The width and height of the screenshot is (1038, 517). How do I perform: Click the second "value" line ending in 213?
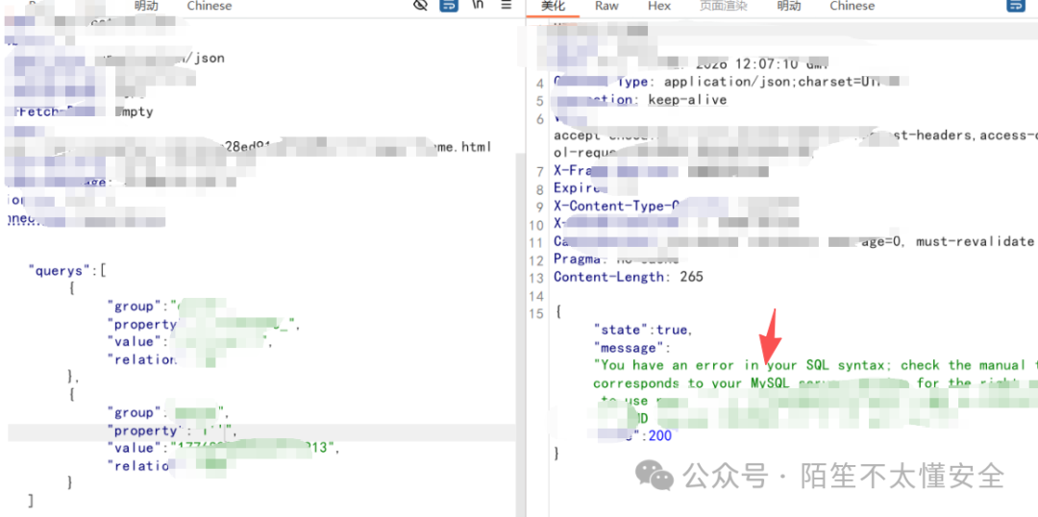[x=224, y=448]
